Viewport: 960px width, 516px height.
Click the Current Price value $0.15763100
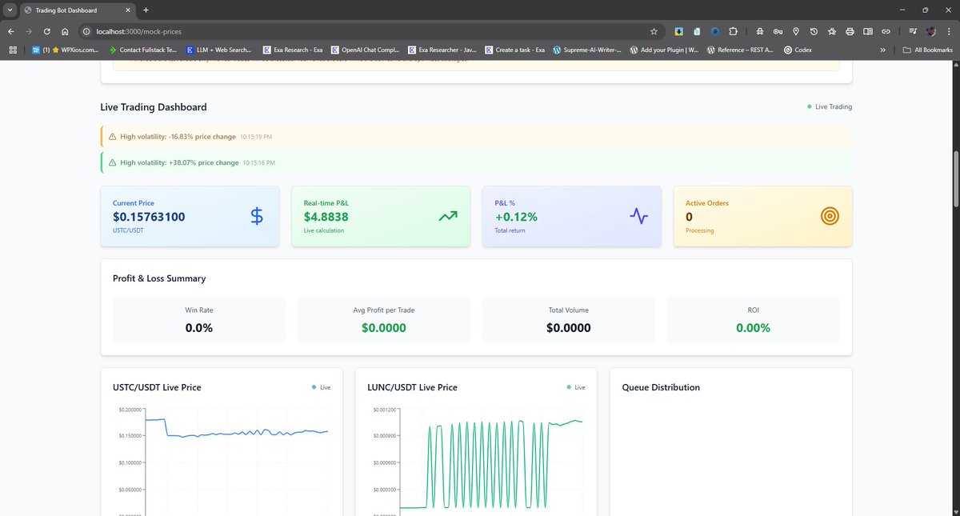(149, 217)
